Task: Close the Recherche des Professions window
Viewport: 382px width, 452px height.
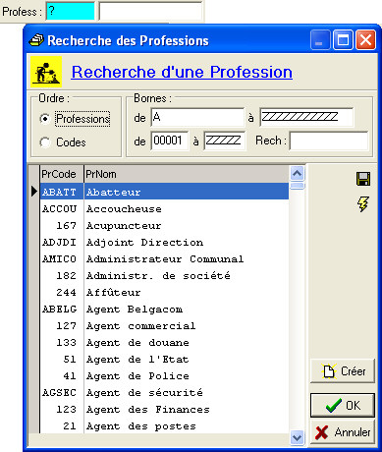Action: [x=365, y=40]
